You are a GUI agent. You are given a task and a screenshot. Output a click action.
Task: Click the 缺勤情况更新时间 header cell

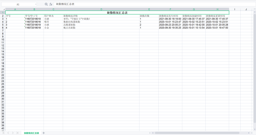[218, 16]
